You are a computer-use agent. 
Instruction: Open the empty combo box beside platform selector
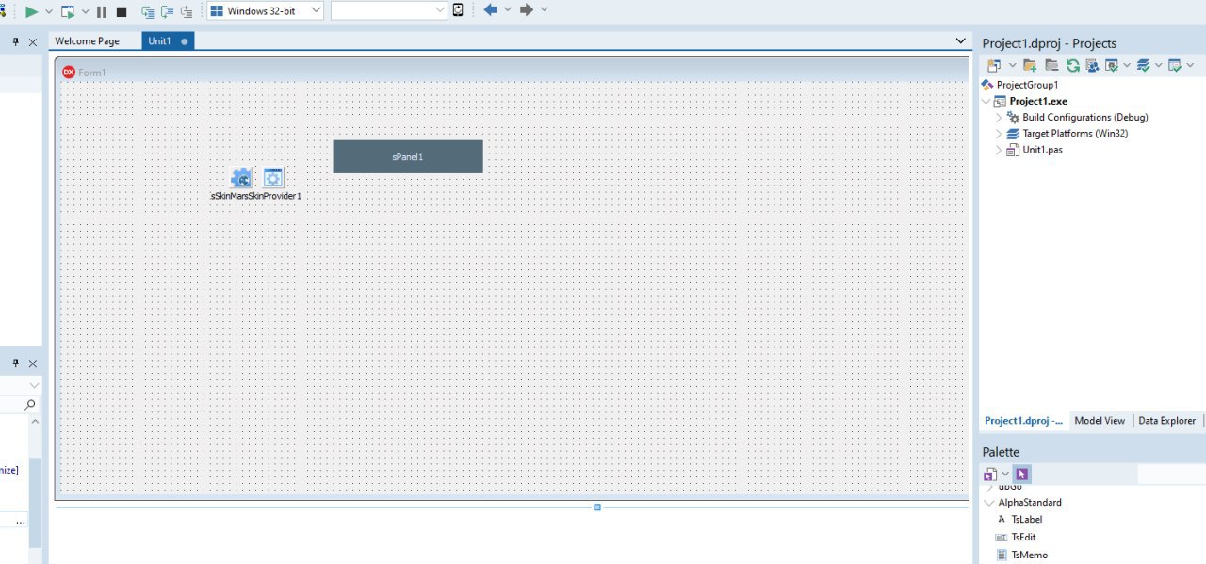389,10
